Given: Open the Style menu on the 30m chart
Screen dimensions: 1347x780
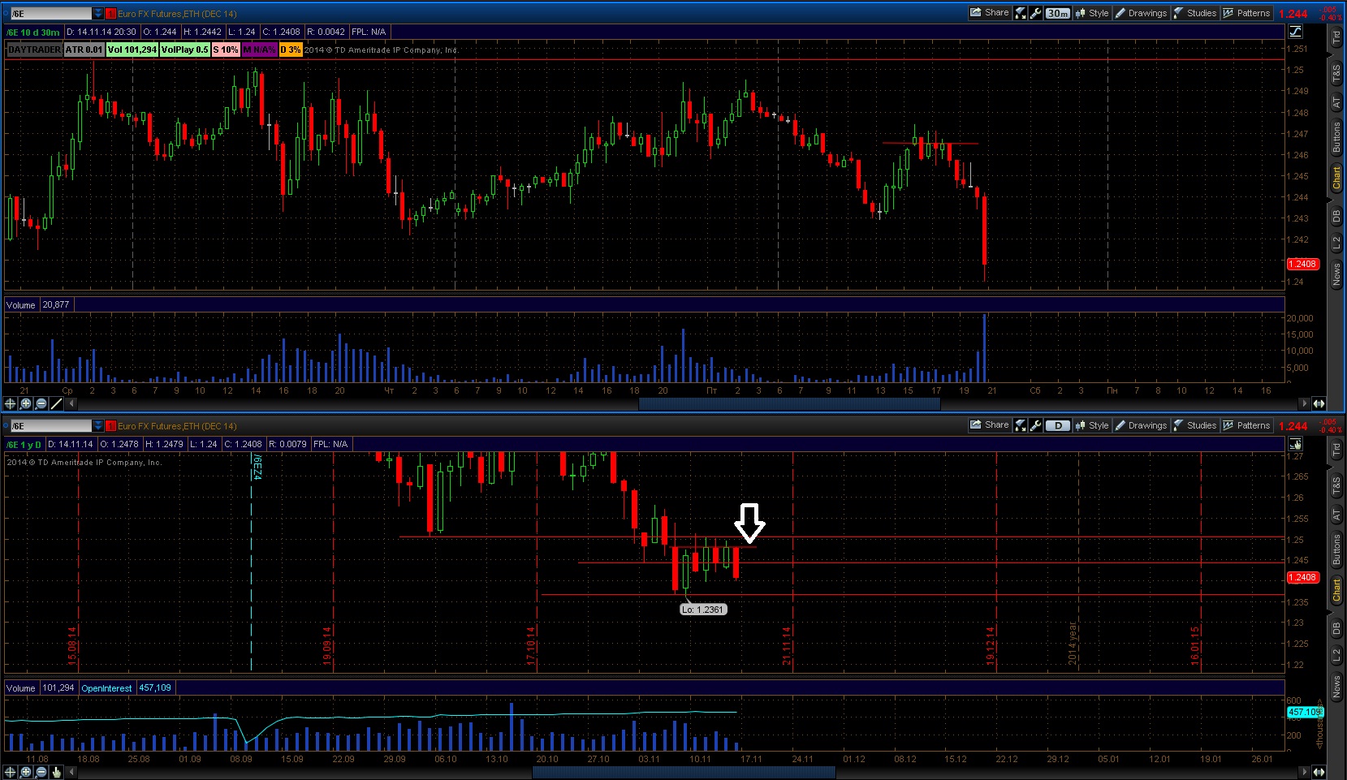Looking at the screenshot, I should point(1092,13).
